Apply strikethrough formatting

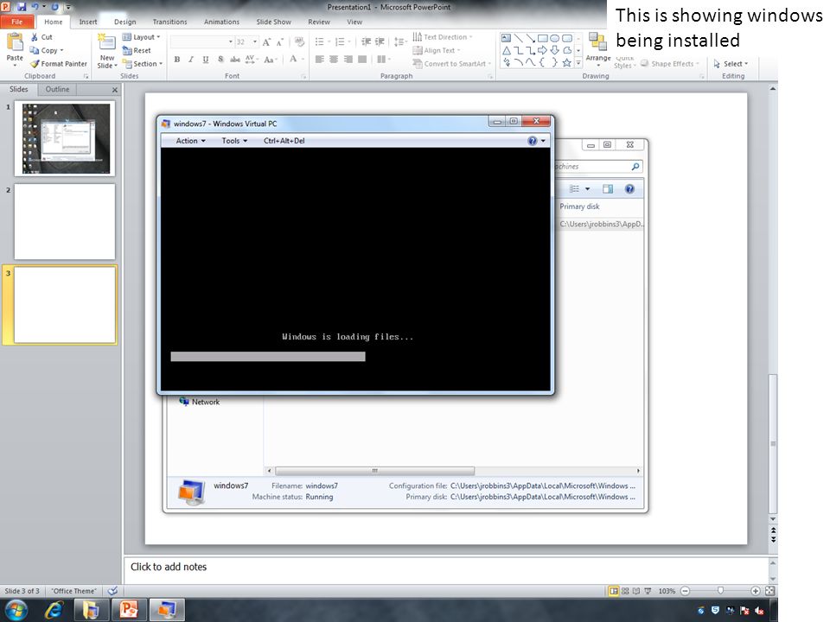235,60
